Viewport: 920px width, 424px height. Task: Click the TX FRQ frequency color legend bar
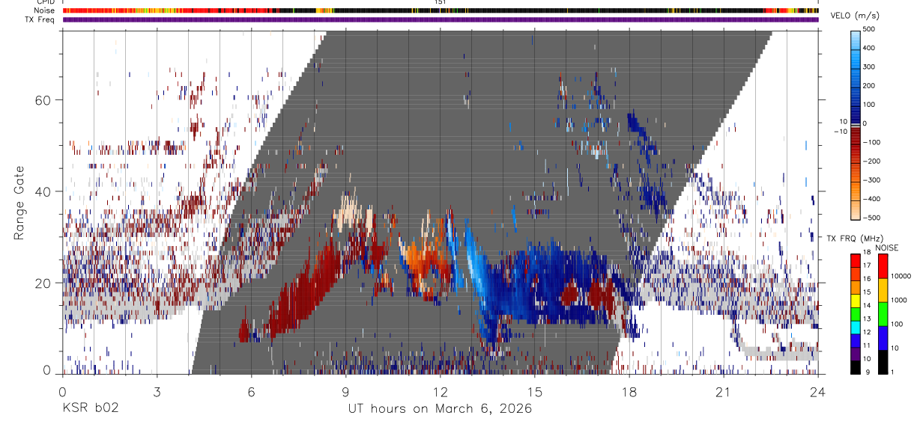[x=856, y=314]
